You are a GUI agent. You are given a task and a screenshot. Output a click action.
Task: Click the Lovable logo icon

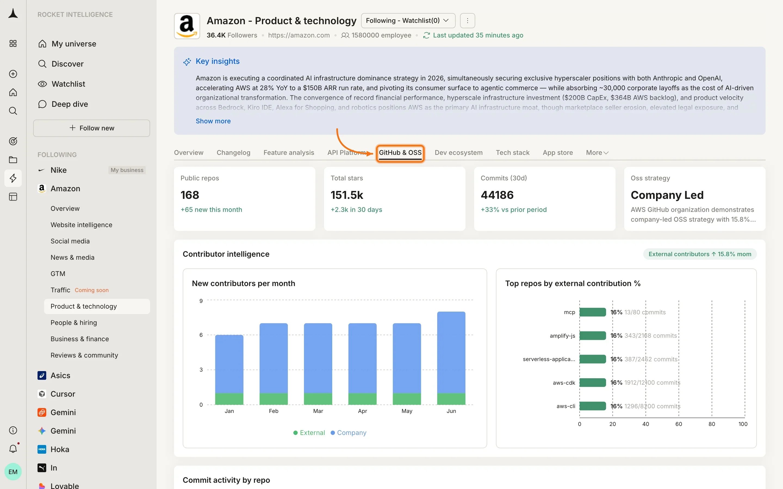pos(42,486)
